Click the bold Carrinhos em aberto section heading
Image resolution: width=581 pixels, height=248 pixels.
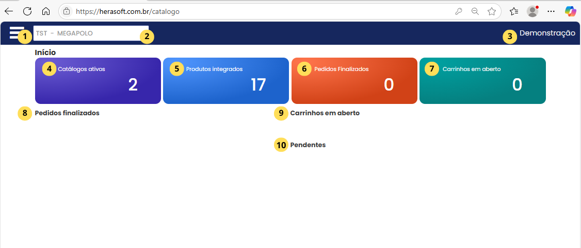click(325, 113)
